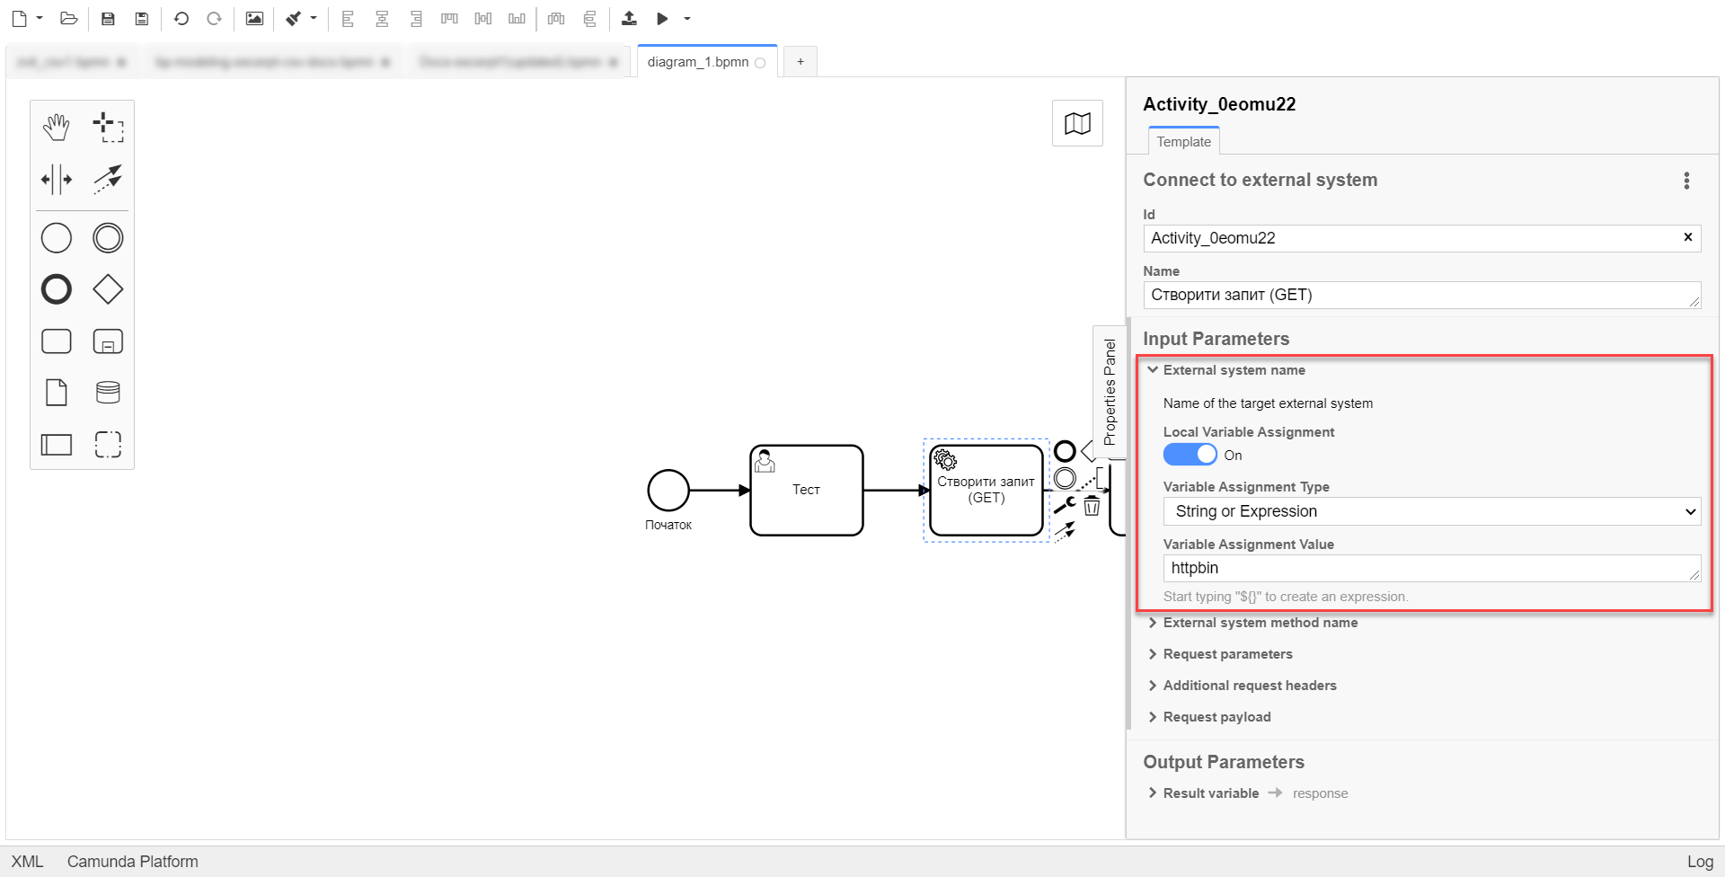The image size is (1725, 877).
Task: Align selected elements to bottom
Action: pos(517,18)
